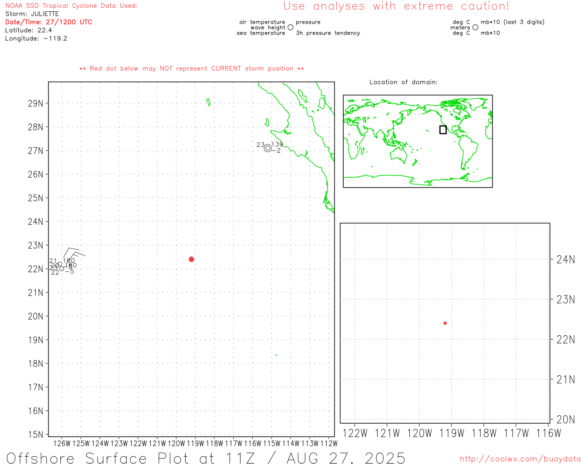
Task: Click Guadalupe island outline near 29N
Action: click(208, 102)
